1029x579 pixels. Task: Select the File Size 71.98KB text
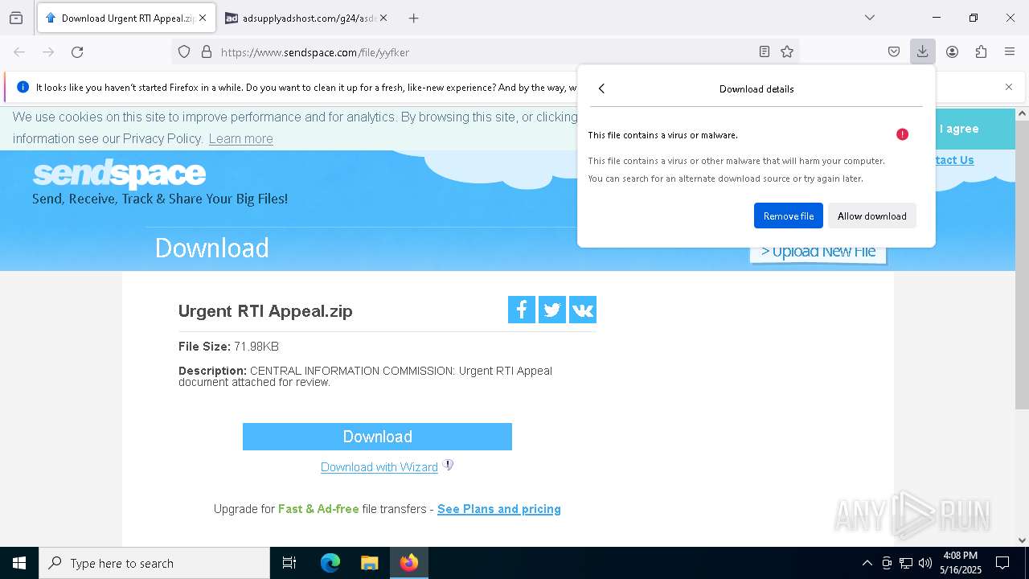pos(228,347)
